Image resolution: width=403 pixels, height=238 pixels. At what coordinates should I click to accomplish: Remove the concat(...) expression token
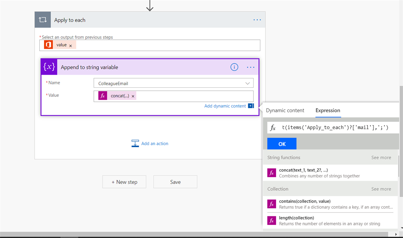(133, 96)
